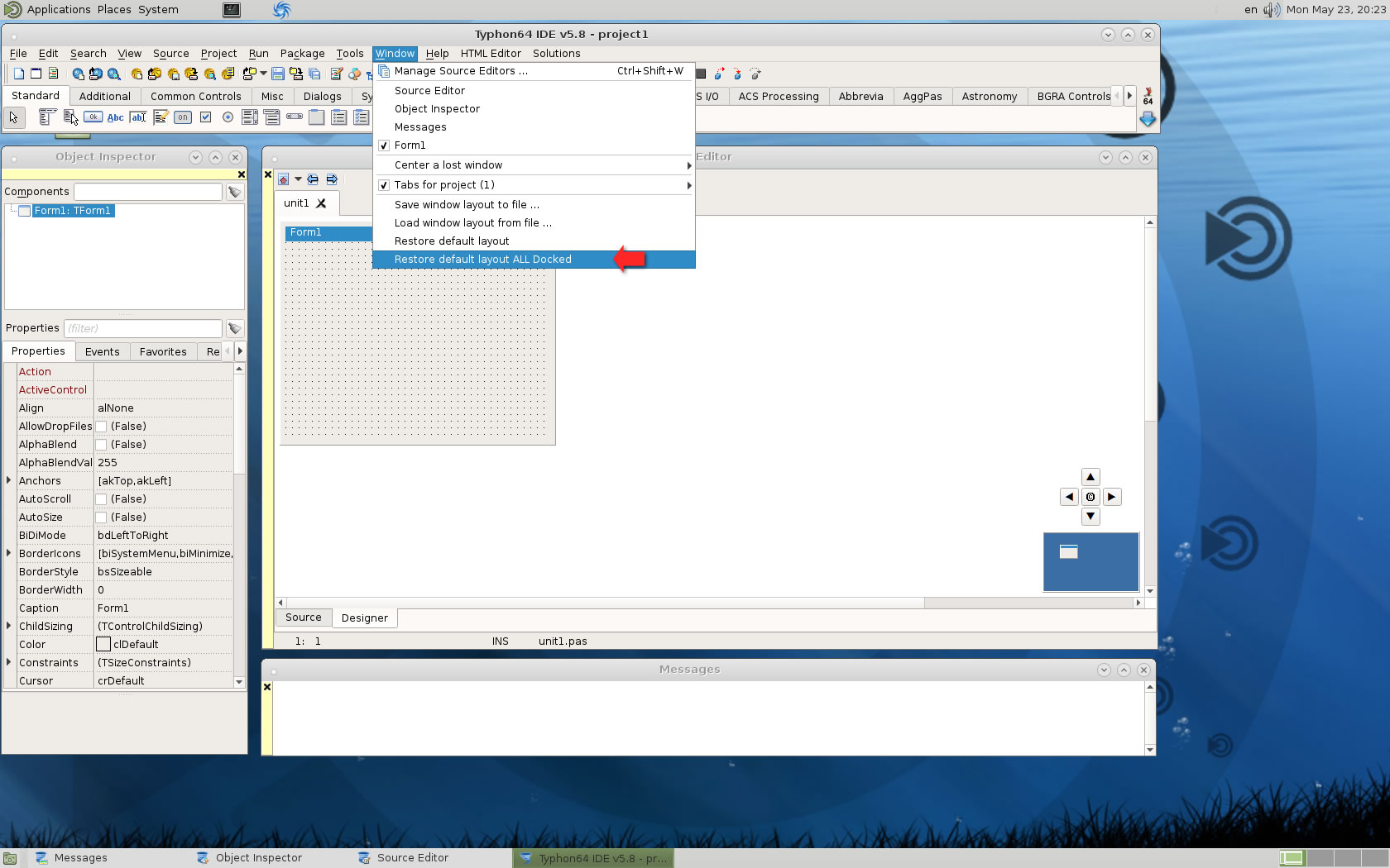The image size is (1390, 868).
Task: Click the Color clDefault swatch
Action: click(103, 644)
